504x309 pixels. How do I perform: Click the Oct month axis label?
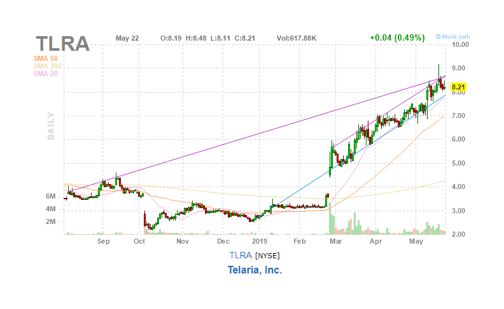tap(139, 241)
